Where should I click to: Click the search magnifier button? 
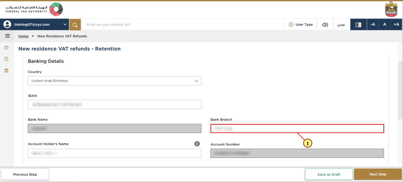(75, 24)
